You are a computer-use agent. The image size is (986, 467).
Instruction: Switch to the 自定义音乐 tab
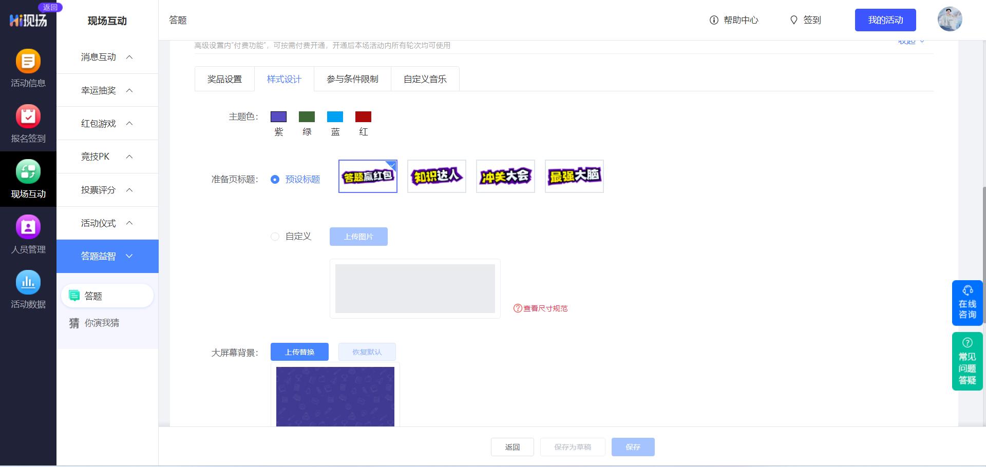[425, 79]
